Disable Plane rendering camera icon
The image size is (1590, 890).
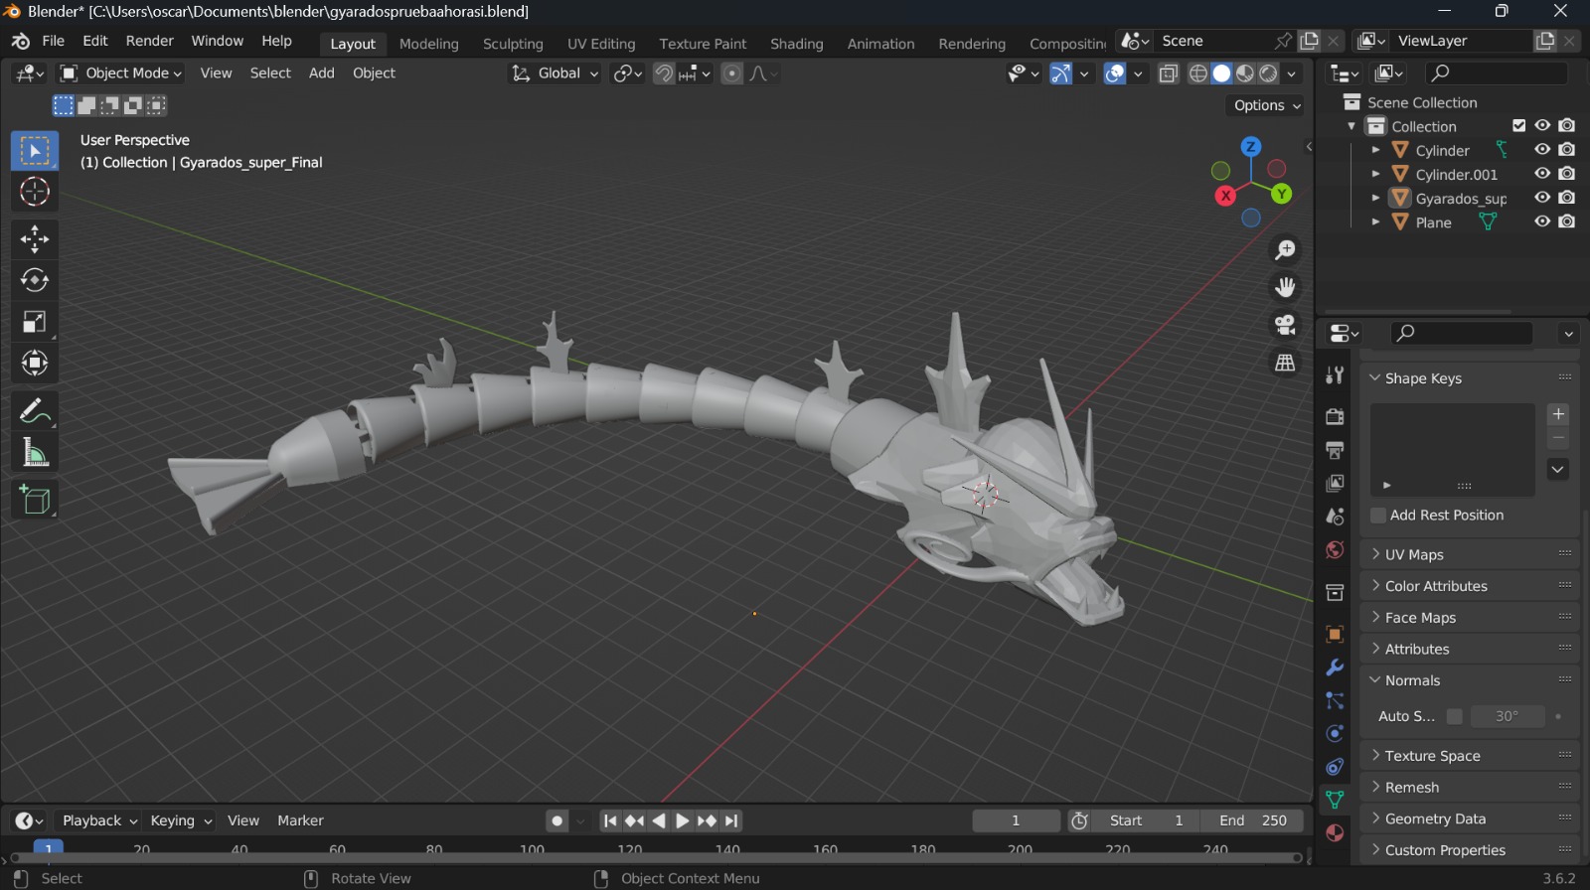[x=1567, y=222]
